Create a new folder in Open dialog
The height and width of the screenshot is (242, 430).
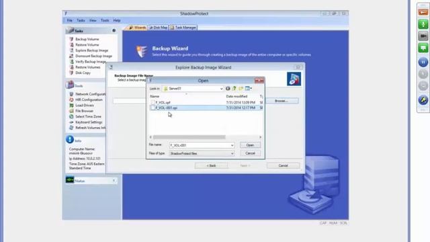click(241, 89)
